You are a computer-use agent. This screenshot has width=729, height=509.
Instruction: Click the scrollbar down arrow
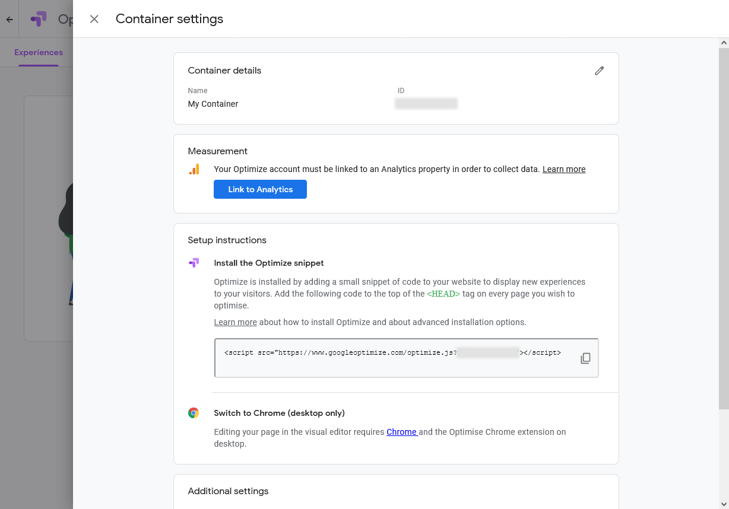tap(724, 504)
